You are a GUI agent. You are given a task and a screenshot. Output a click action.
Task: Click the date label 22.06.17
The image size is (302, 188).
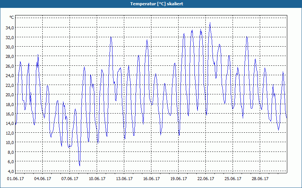(x=205, y=179)
